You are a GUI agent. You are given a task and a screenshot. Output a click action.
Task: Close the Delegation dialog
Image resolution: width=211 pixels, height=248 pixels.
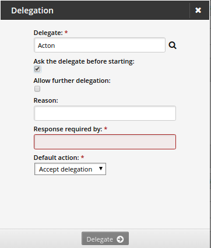198,10
